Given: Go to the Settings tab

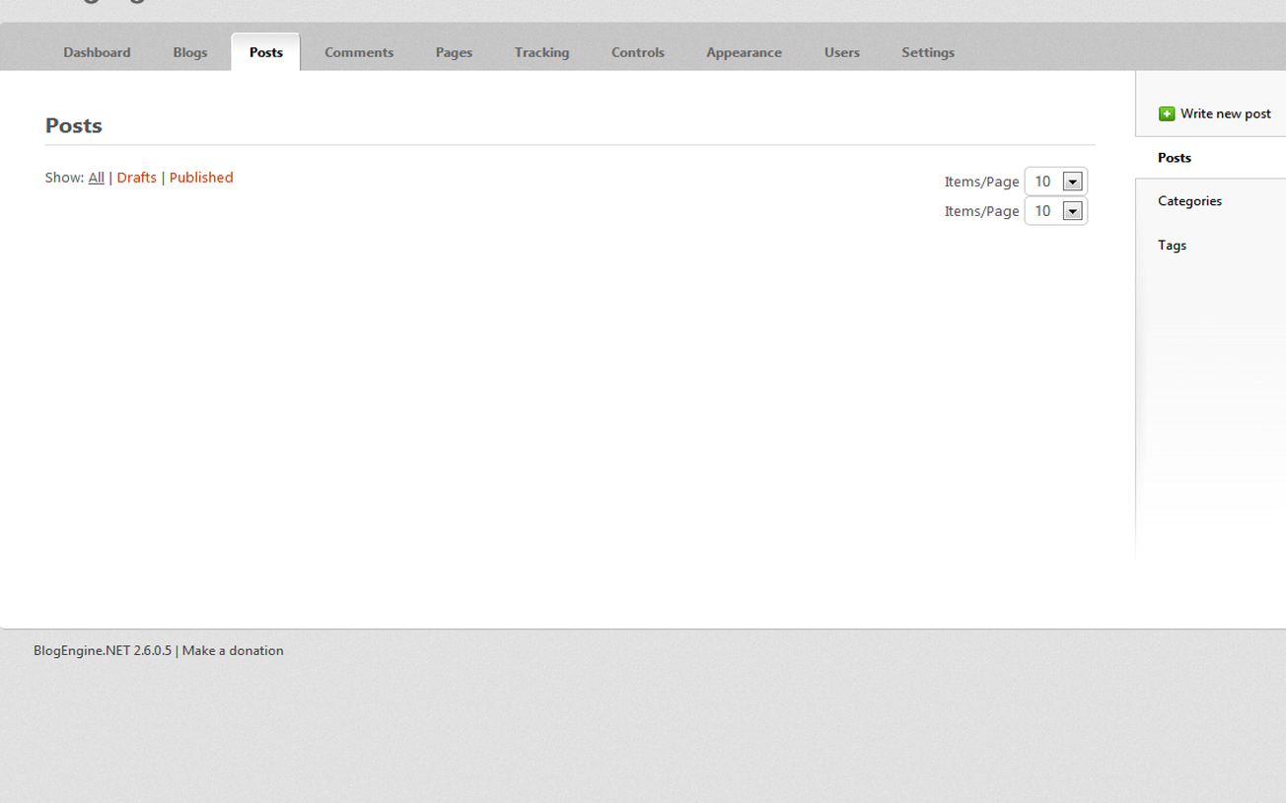Looking at the screenshot, I should pos(928,52).
